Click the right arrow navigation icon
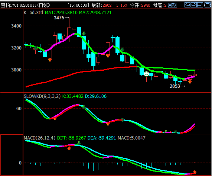Screen dimensions: 212x176 194,5
